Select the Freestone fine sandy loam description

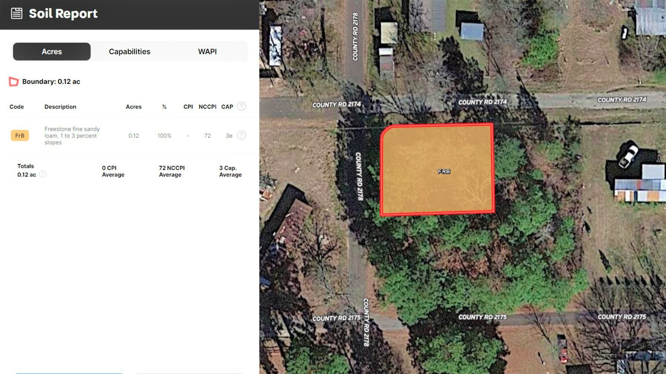pos(72,136)
